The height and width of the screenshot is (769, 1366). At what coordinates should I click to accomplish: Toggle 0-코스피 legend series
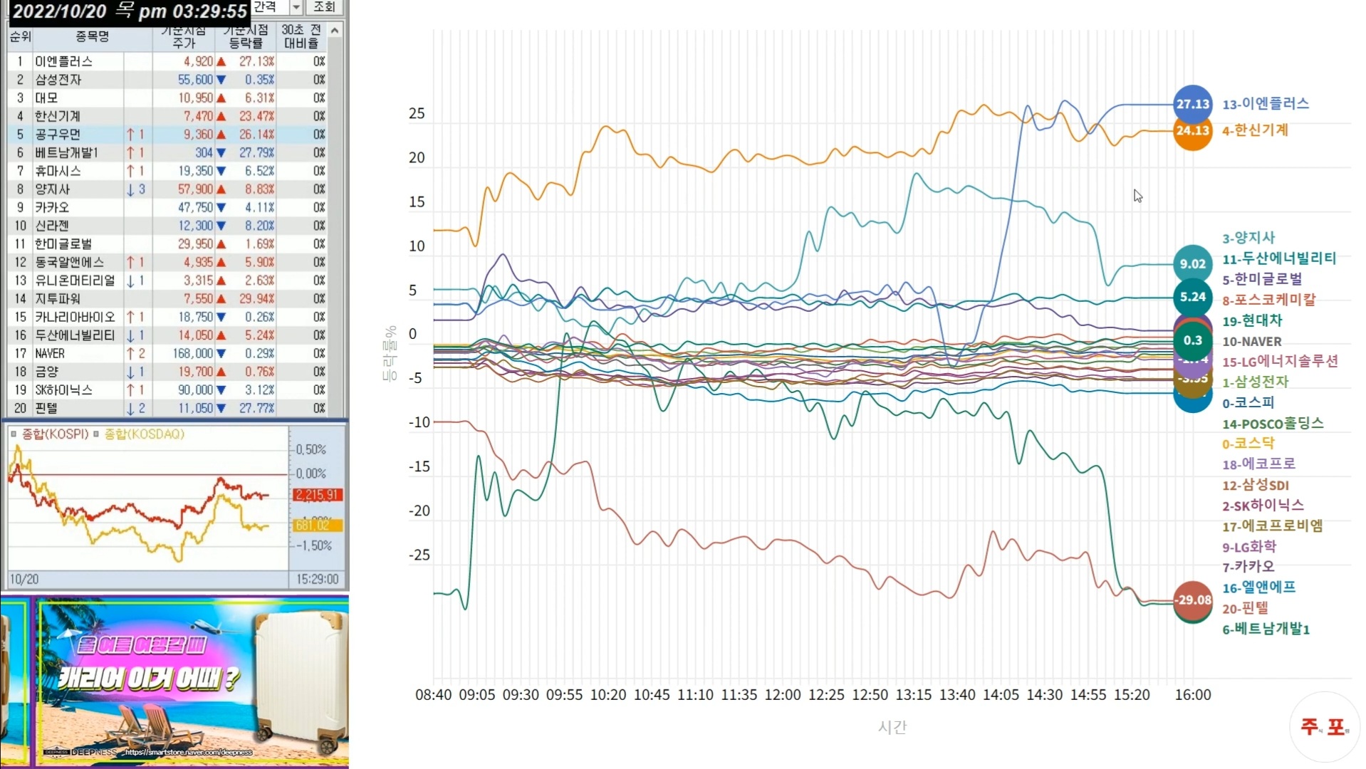click(1248, 402)
